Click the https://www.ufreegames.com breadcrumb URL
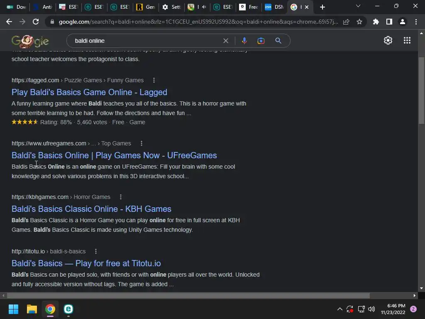 coord(49,143)
